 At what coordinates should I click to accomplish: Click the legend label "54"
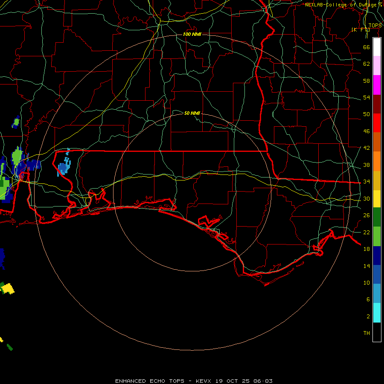click(367, 97)
